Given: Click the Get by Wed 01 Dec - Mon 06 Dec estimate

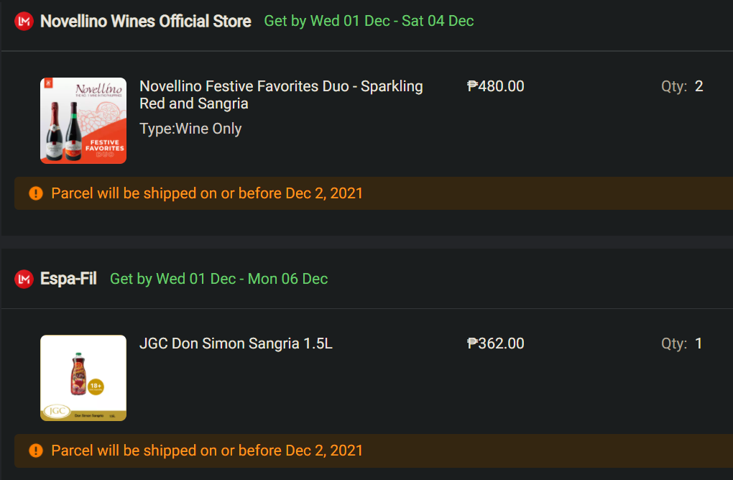Looking at the screenshot, I should (x=218, y=279).
